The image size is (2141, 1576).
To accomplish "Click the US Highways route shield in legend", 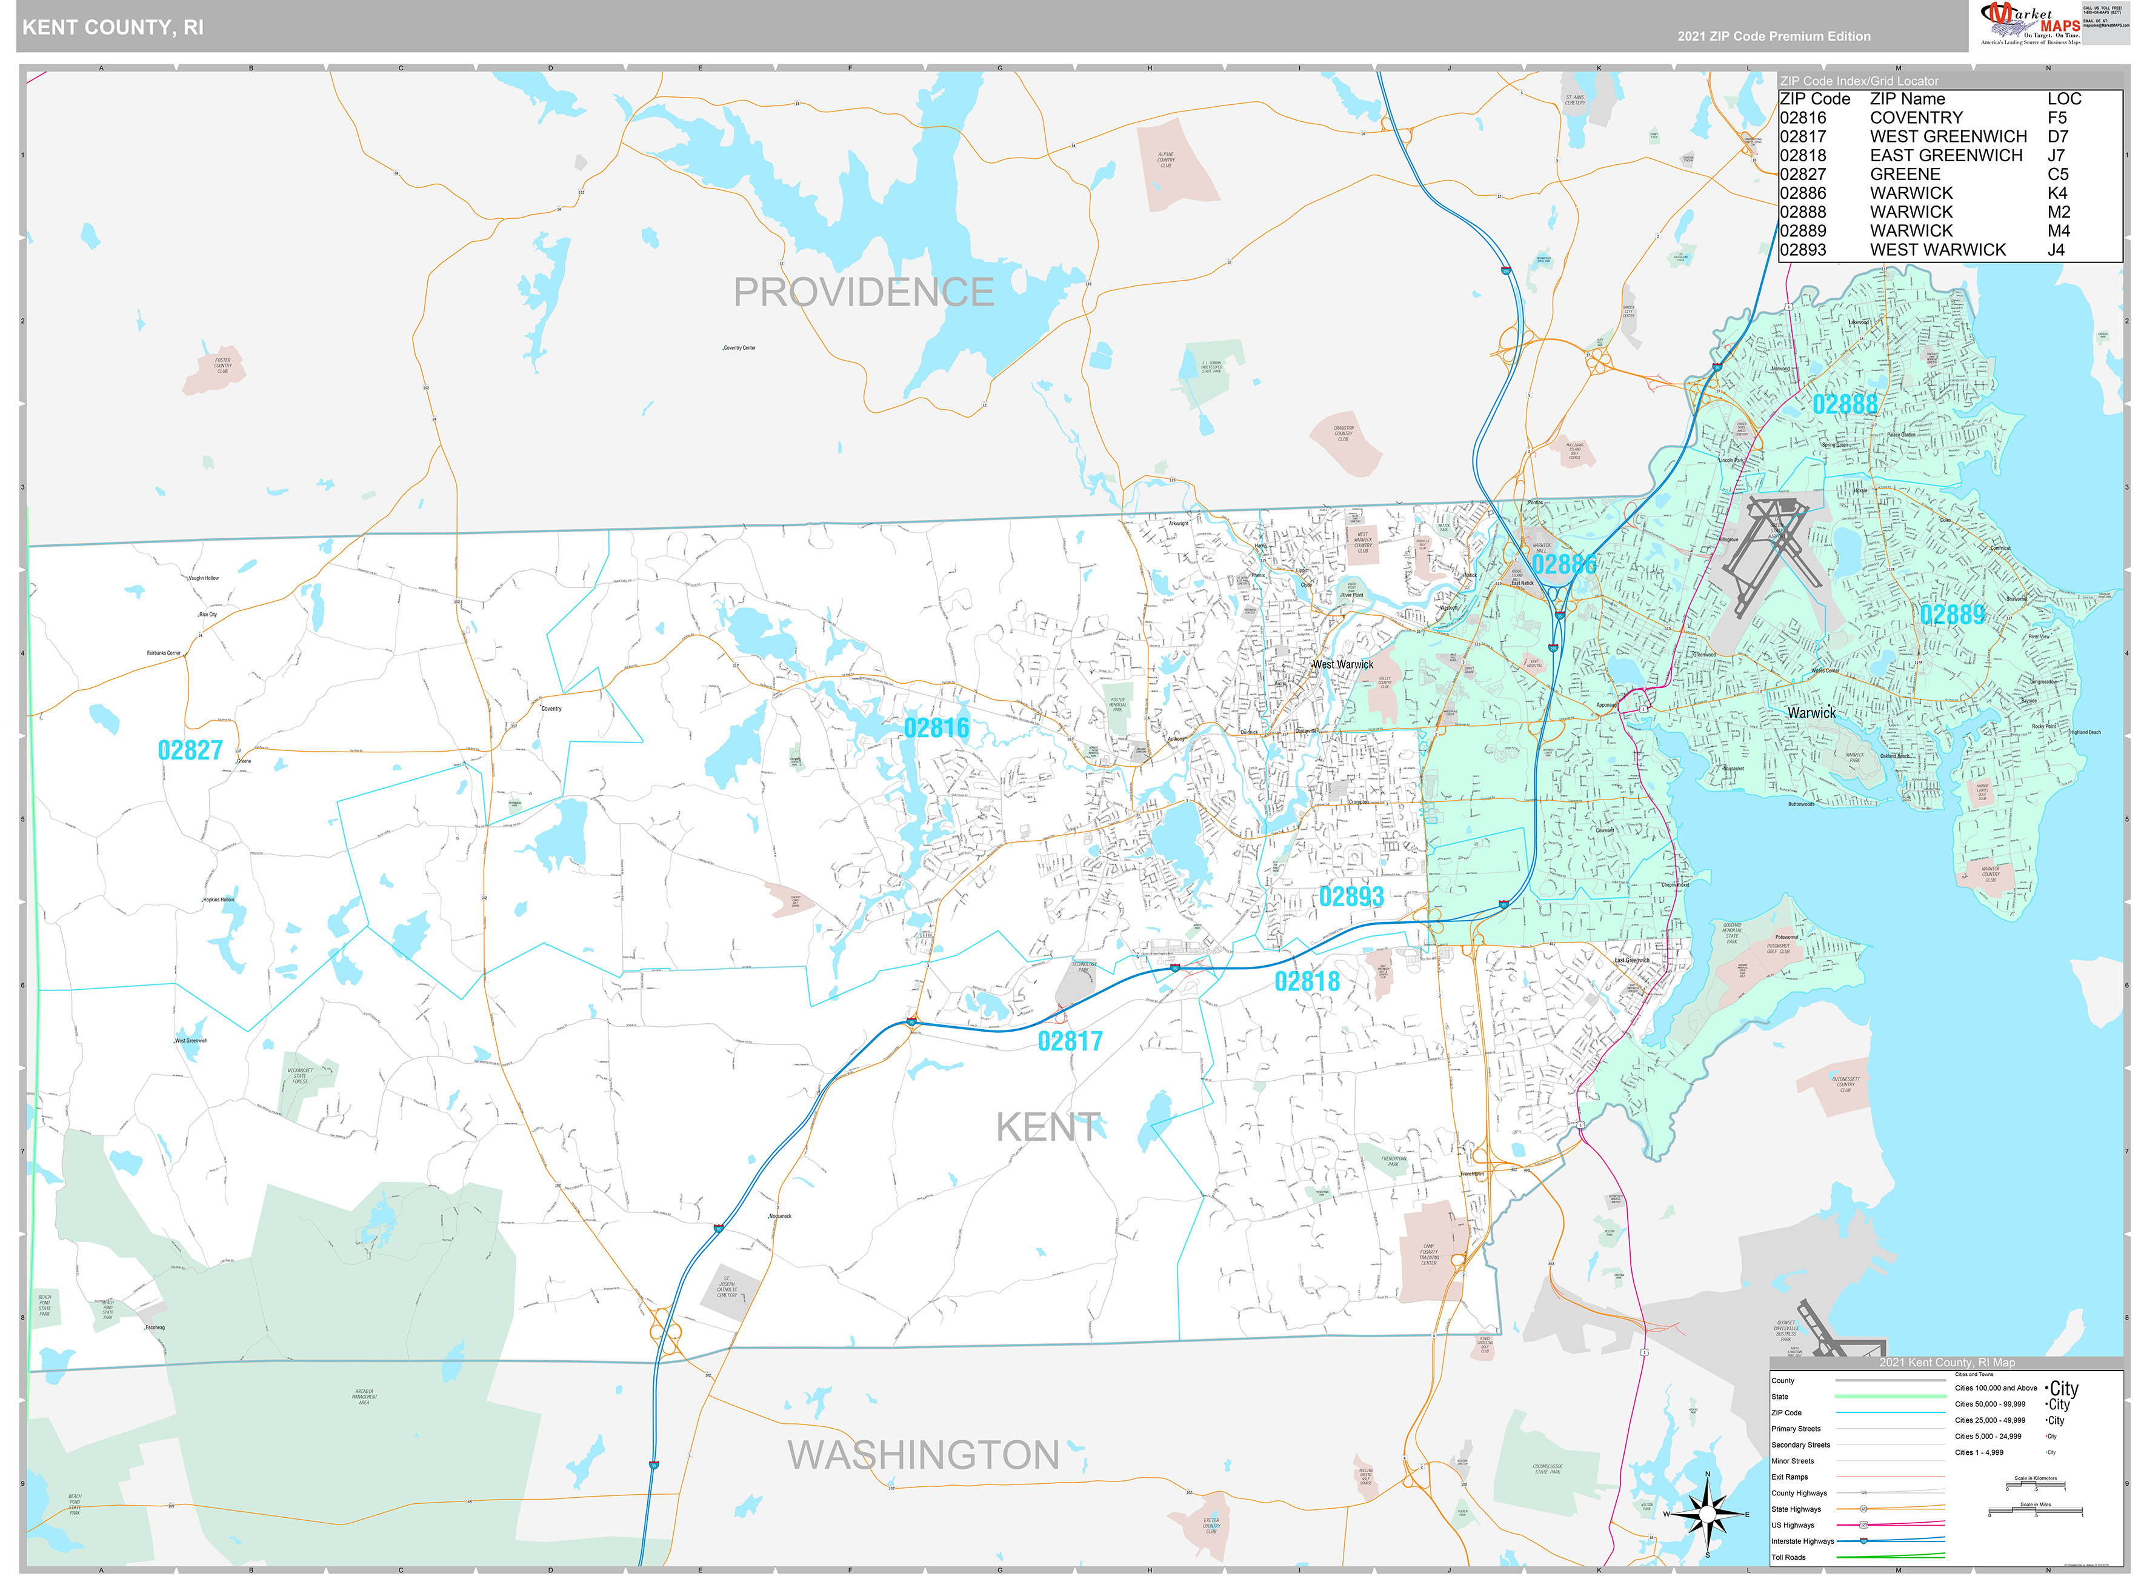I will (1863, 1526).
